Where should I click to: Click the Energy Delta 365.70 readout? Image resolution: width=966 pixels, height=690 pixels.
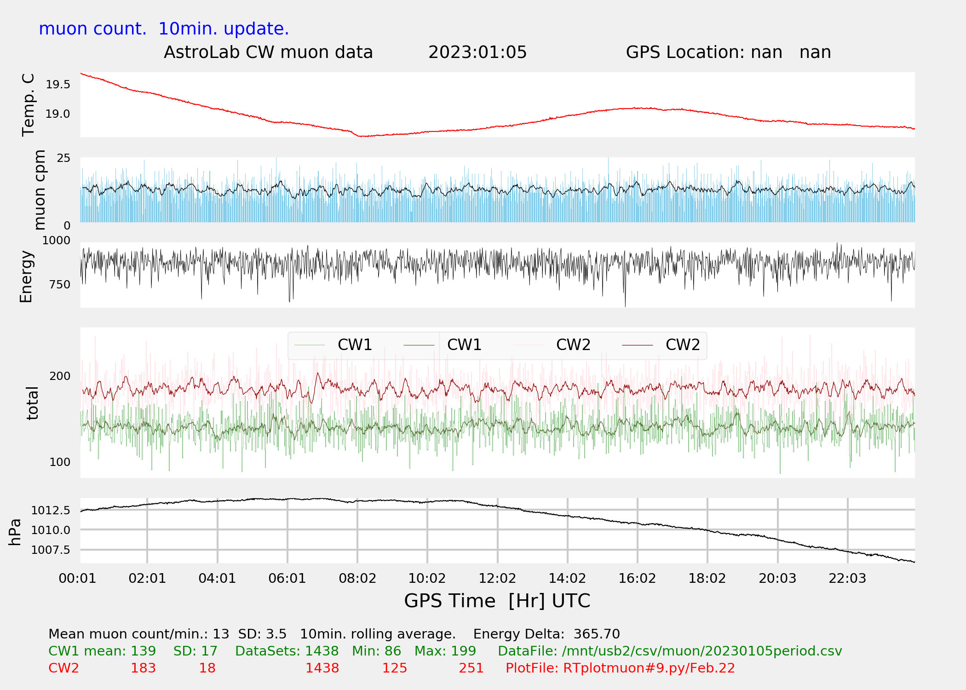click(546, 634)
